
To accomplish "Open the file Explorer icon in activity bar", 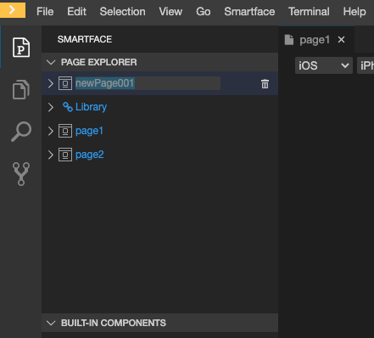I will tap(21, 90).
